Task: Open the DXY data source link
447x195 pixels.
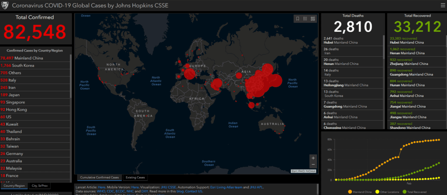Action: pos(144,192)
